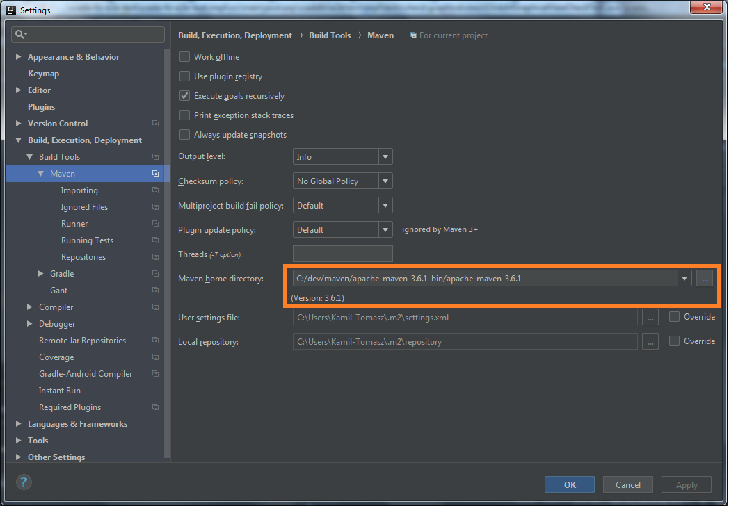
Task: Open the browse icon for local repository
Action: tap(650, 341)
